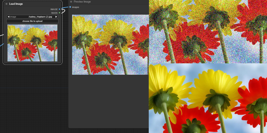Collapse the Load Image node via dot
Image resolution: width=267 pixels, height=133 pixels.
pos(6,4)
